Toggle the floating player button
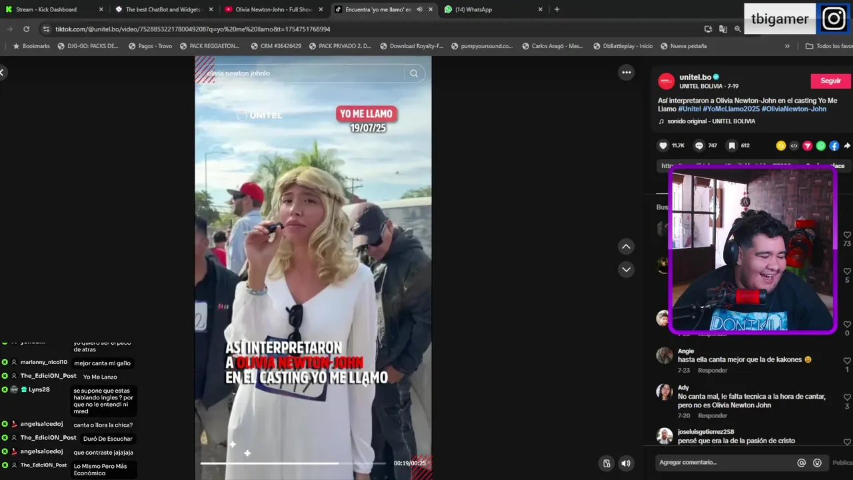This screenshot has width=853, height=480. point(606,463)
